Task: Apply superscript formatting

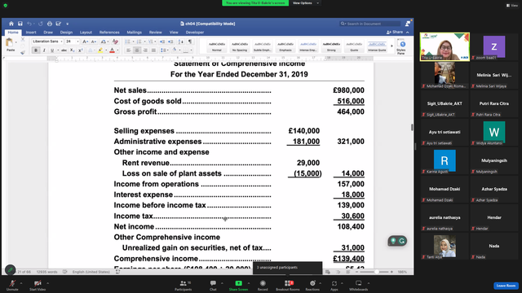Action: 80,50
